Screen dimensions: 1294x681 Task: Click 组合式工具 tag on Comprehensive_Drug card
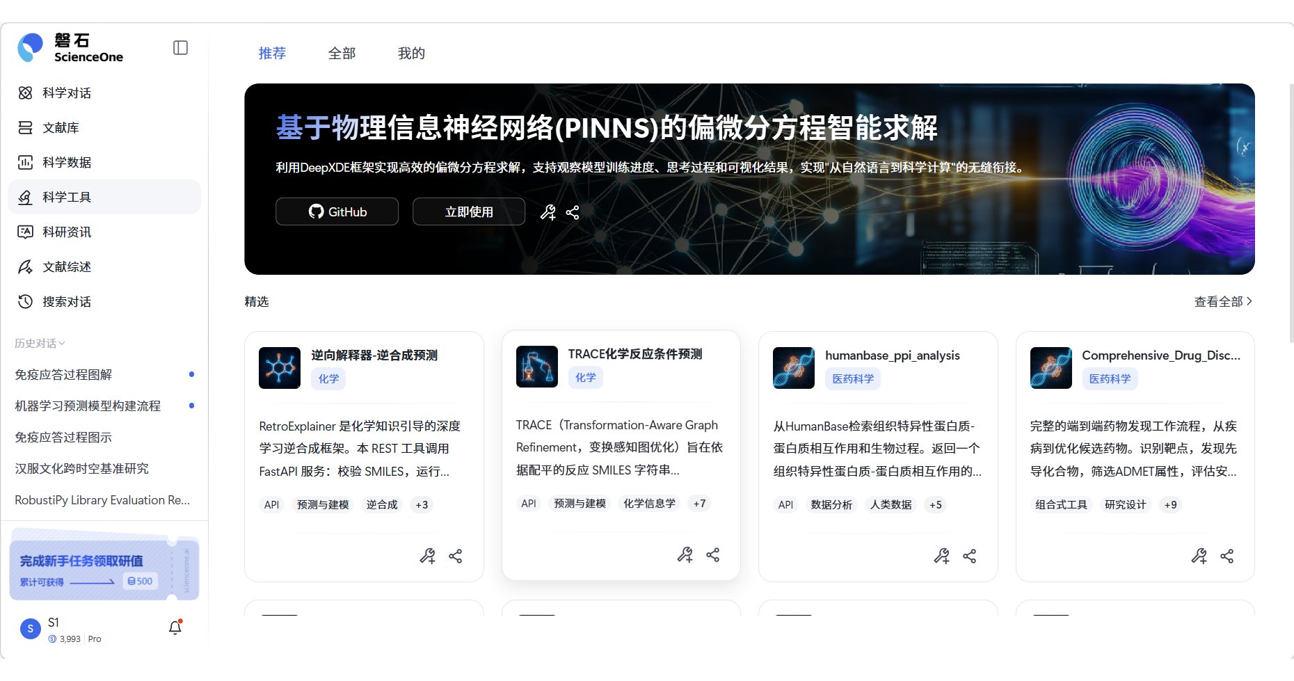(1061, 504)
